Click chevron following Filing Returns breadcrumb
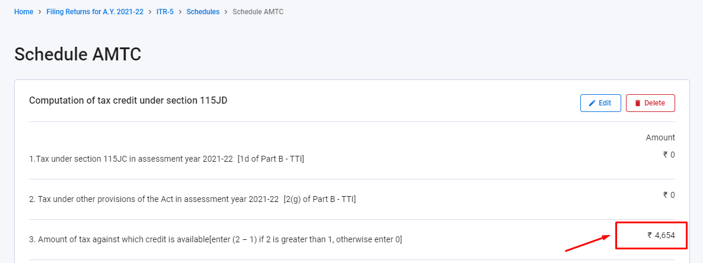This screenshot has height=263, width=703. click(x=150, y=12)
